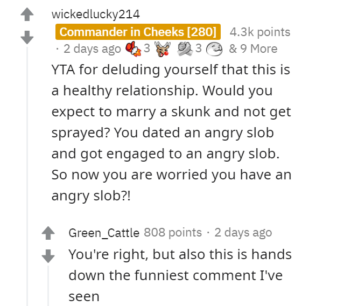Open wickedlucky214's user profile

pos(95,14)
